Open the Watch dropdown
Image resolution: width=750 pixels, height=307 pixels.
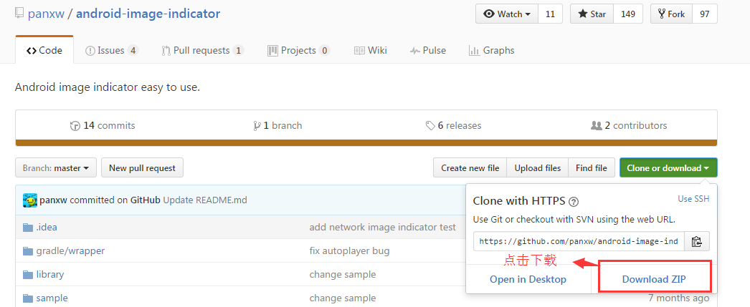point(506,14)
